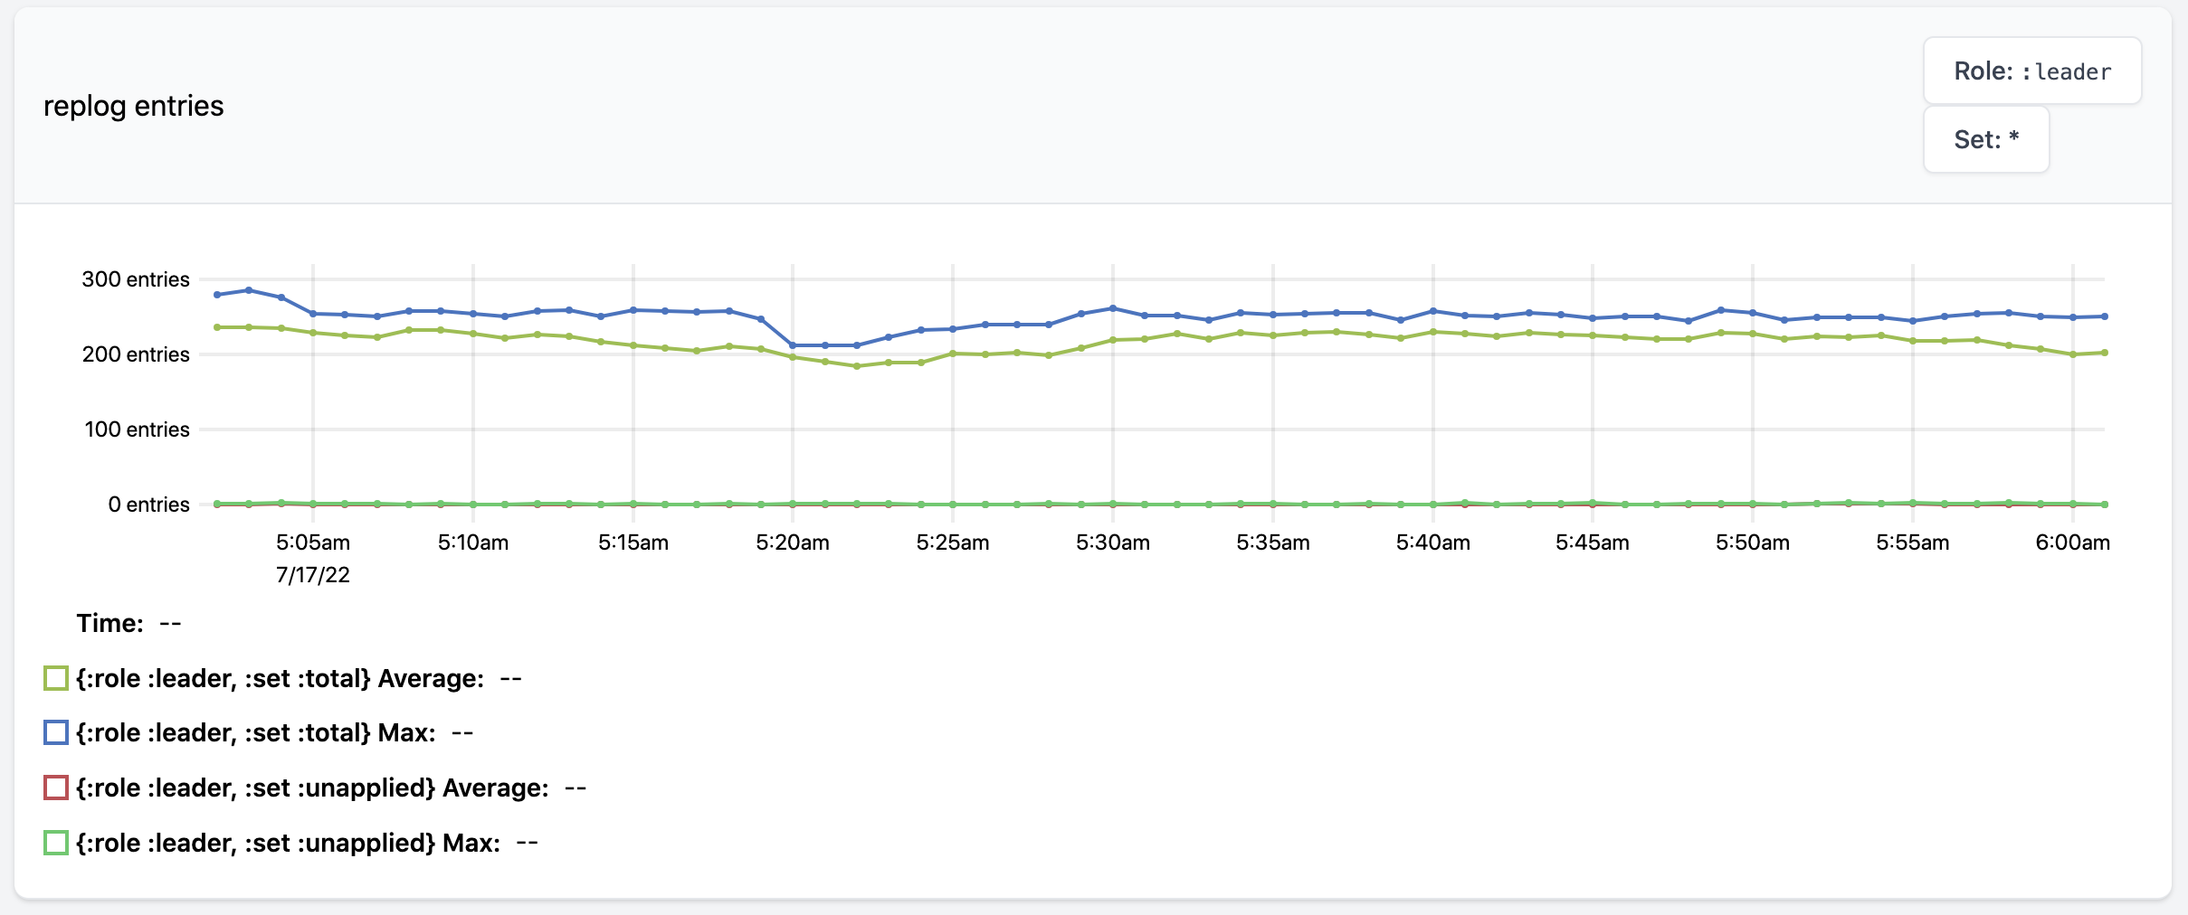Click the '5:55am' time axis label
Viewport: 2188px width, 915px height.
click(1913, 542)
